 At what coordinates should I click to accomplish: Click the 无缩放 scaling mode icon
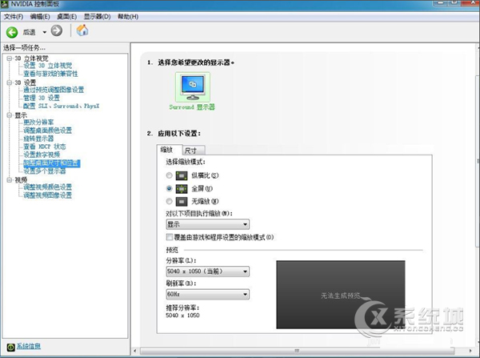182,201
